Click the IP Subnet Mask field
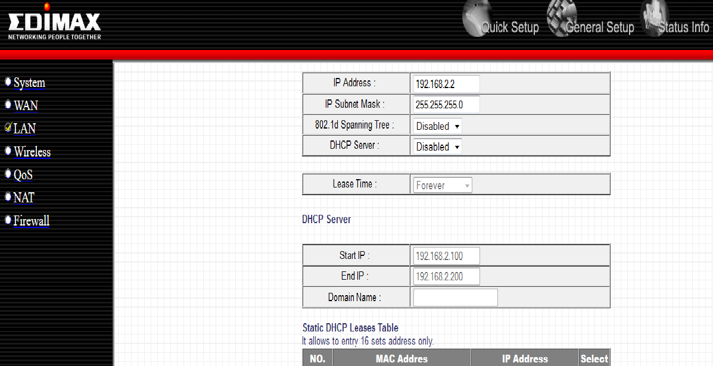The height and width of the screenshot is (366, 713). (x=446, y=104)
